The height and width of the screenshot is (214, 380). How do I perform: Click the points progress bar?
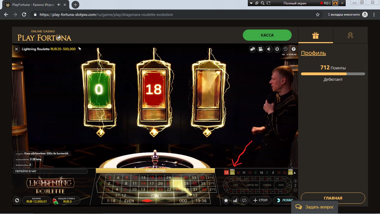tap(333, 74)
